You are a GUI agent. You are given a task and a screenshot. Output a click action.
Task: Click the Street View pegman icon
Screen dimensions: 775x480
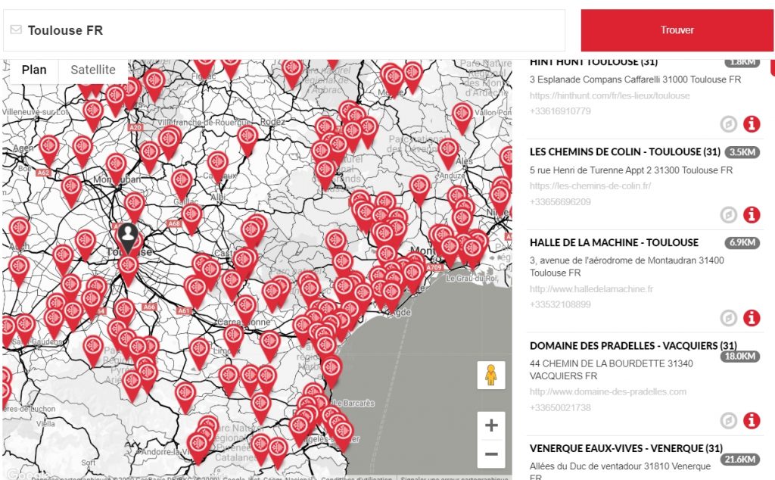[x=490, y=375]
